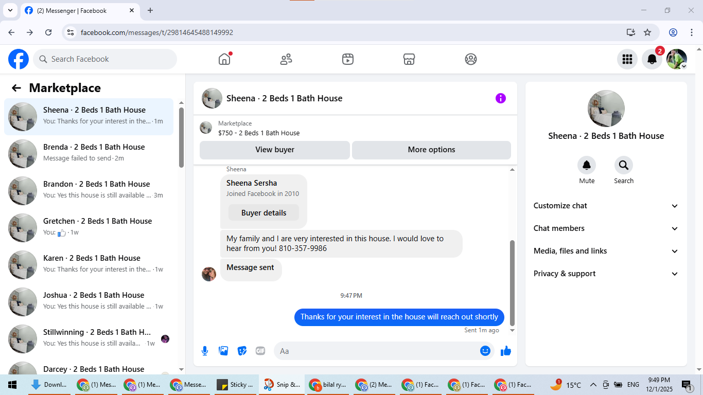Image resolution: width=703 pixels, height=395 pixels.
Task: Open the Gretchen conversation
Action: [x=89, y=228]
